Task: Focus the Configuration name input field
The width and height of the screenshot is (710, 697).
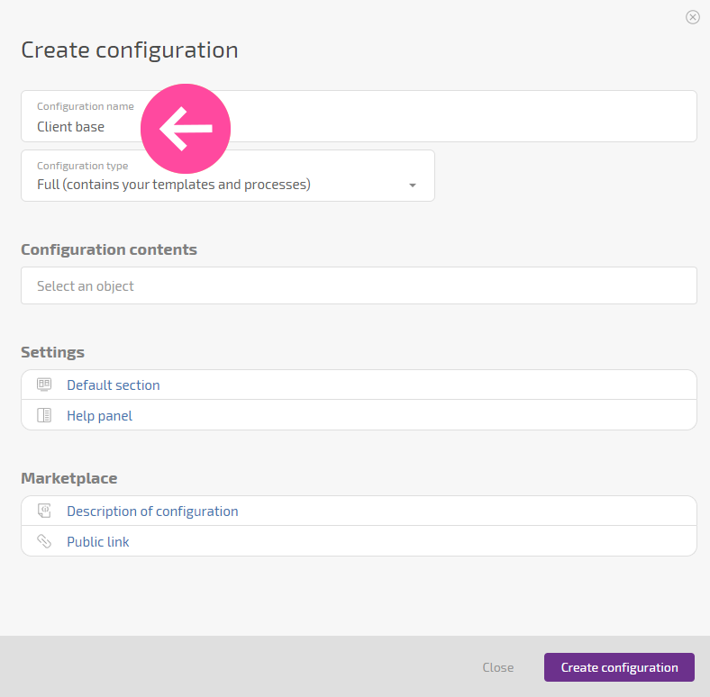Action: pos(359,116)
